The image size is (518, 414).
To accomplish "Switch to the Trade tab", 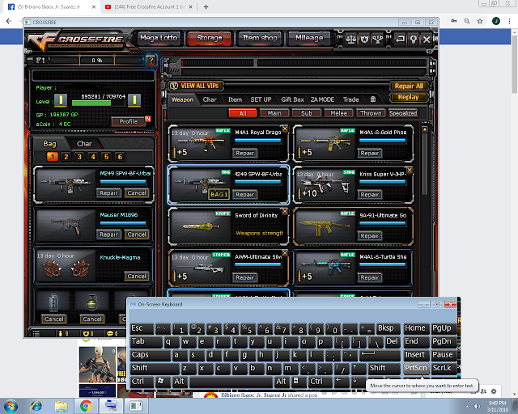I will click(350, 99).
